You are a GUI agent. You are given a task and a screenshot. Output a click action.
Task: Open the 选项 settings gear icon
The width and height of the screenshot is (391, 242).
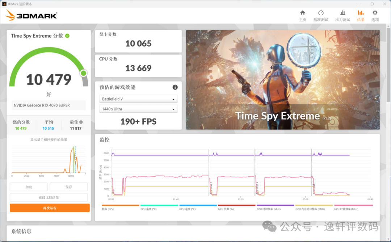click(375, 13)
